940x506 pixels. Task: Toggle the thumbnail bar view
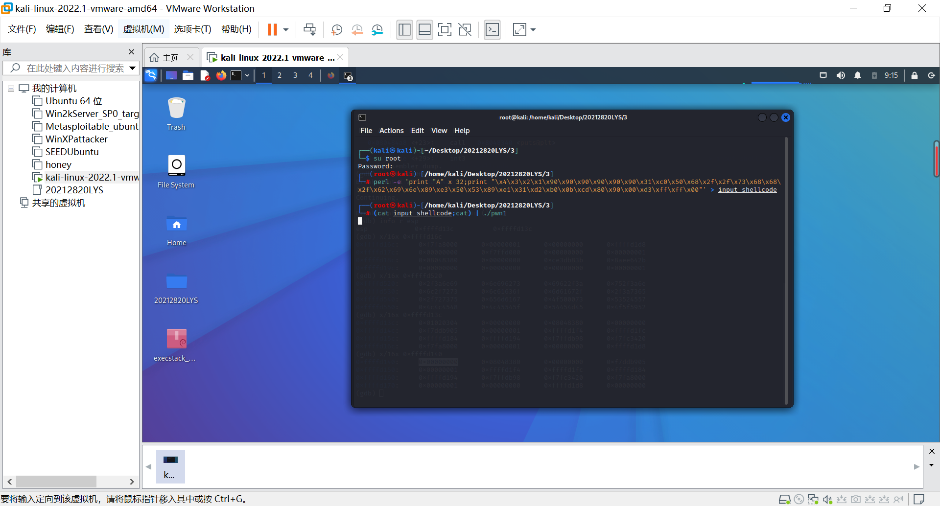[x=424, y=29]
